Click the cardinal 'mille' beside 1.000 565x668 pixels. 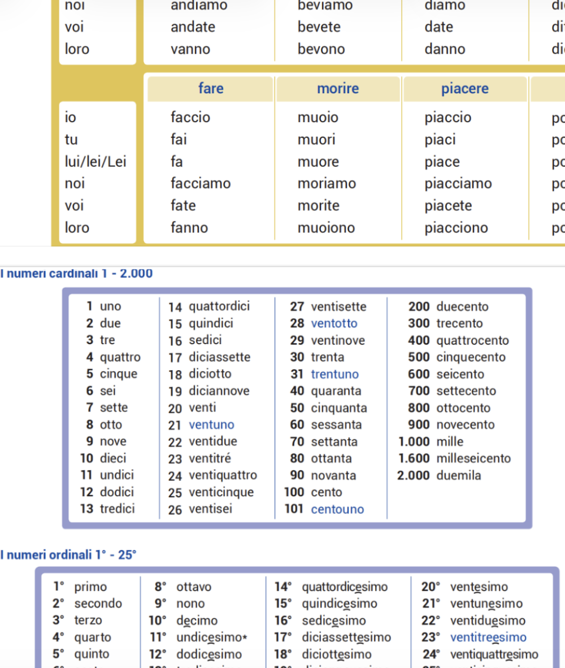point(450,442)
